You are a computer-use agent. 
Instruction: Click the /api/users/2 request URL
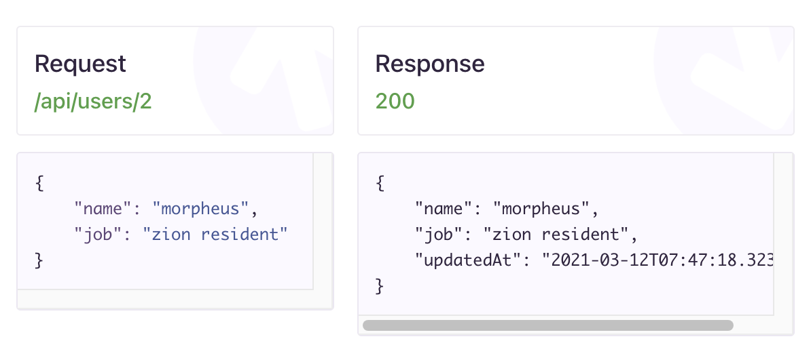(x=93, y=101)
